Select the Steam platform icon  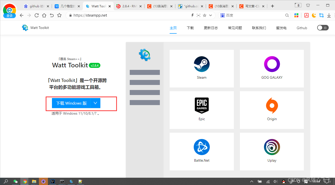point(202,64)
